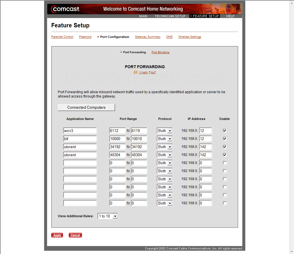Open Protocol dropdown for utorent 34192

[165, 147]
